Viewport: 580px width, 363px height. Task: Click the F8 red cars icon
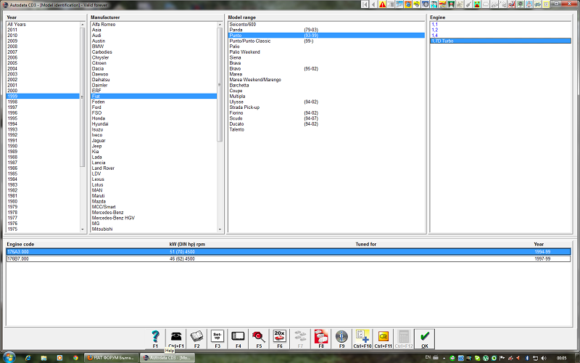tap(320, 336)
